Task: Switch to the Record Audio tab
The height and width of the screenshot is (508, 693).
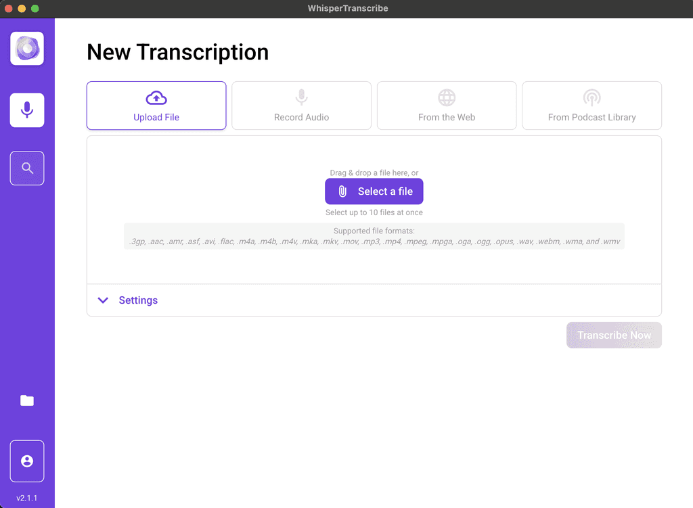Action: tap(301, 106)
